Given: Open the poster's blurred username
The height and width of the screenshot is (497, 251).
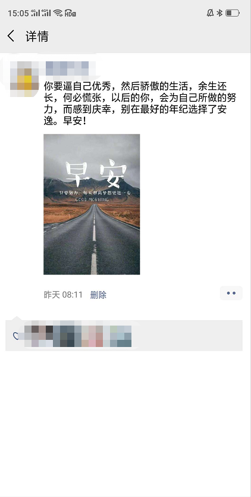Looking at the screenshot, I should [67, 68].
